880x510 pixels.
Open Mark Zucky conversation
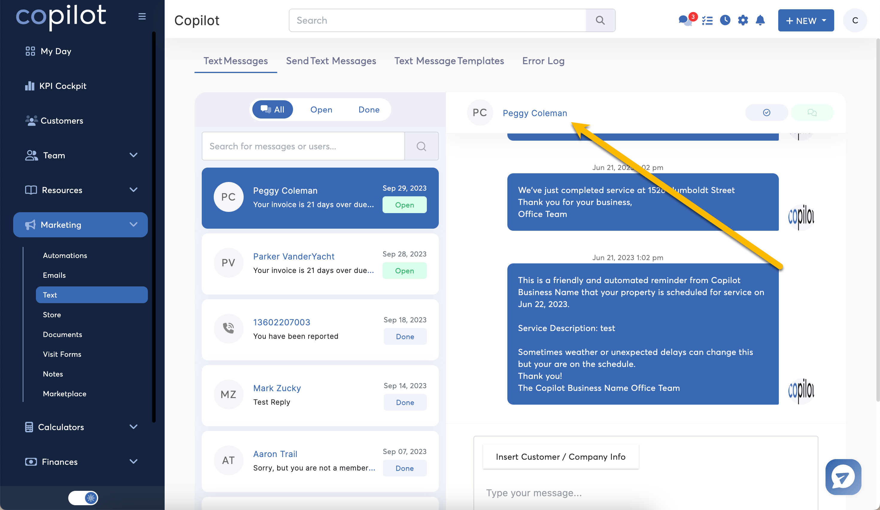pyautogui.click(x=320, y=395)
